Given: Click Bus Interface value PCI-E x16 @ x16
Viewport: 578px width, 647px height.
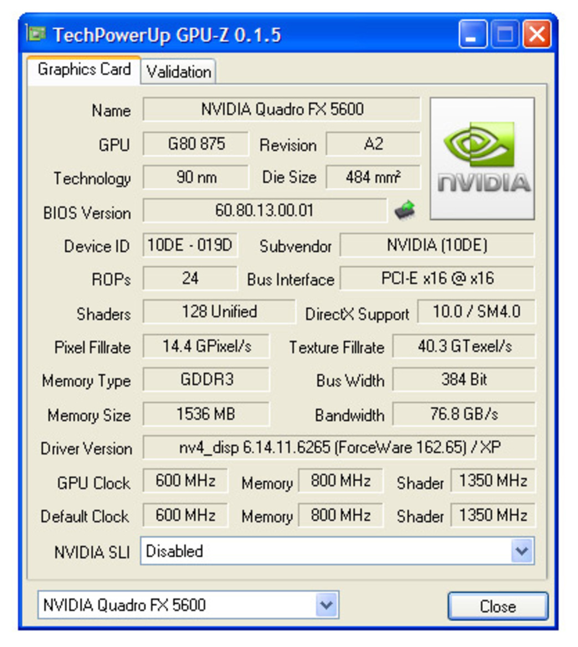Looking at the screenshot, I should click(437, 278).
